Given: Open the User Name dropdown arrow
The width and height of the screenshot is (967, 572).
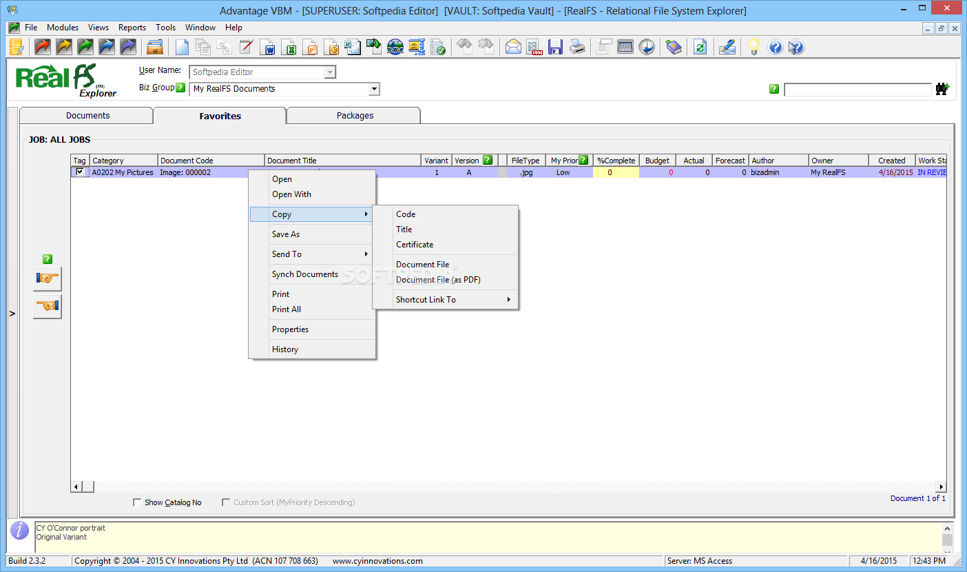Looking at the screenshot, I should [330, 72].
